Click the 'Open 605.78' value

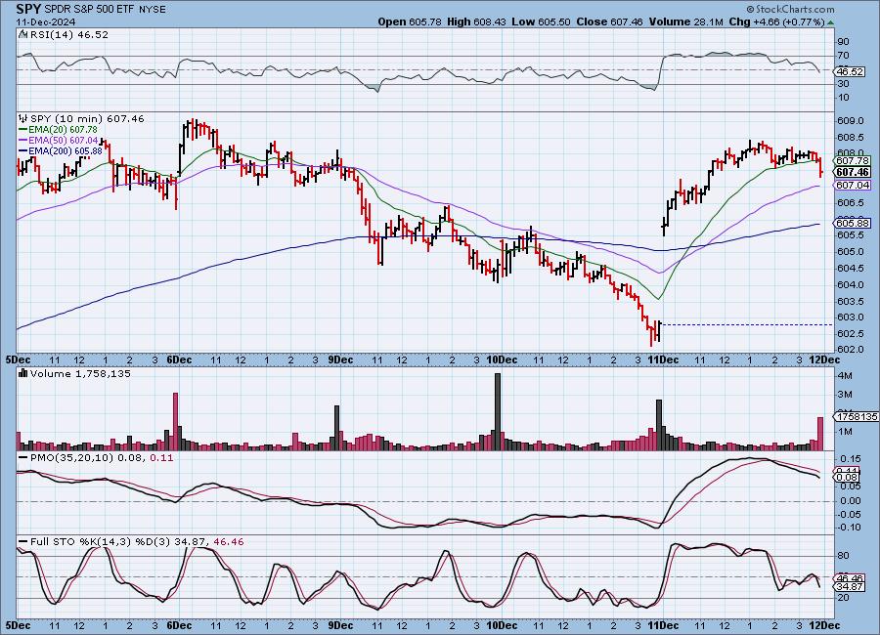409,21
